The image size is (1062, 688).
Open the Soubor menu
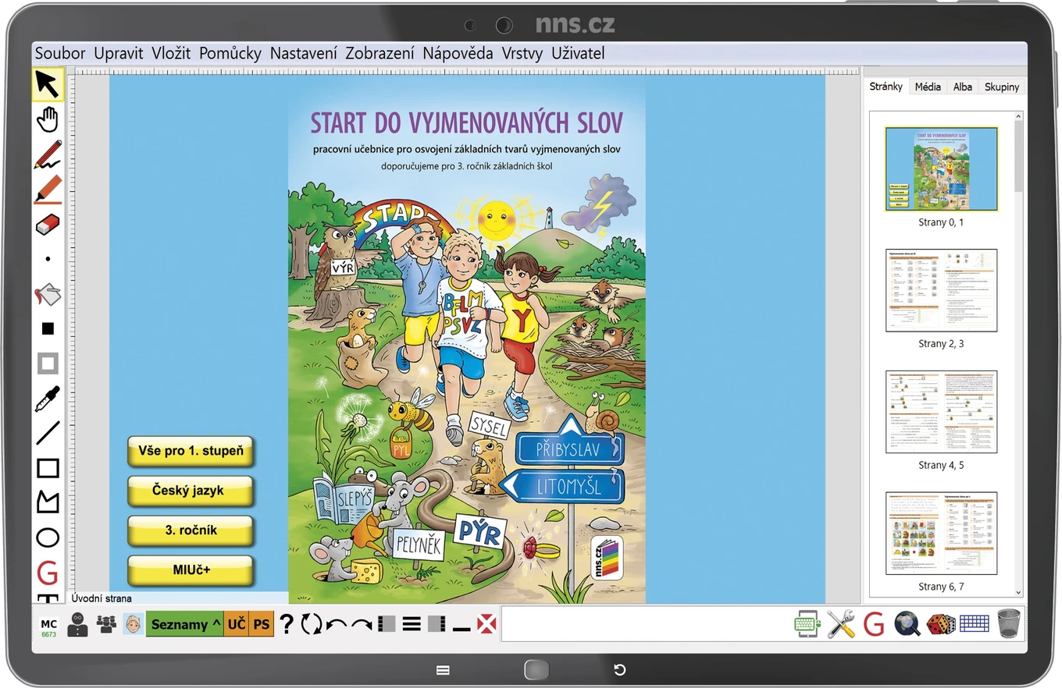click(x=60, y=53)
